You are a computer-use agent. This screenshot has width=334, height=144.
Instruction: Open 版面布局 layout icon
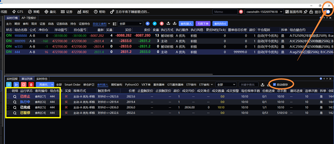(294, 12)
